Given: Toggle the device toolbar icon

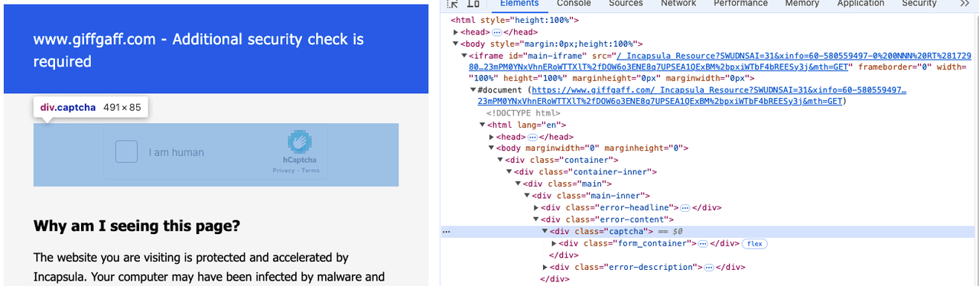Looking at the screenshot, I should pos(473,3).
